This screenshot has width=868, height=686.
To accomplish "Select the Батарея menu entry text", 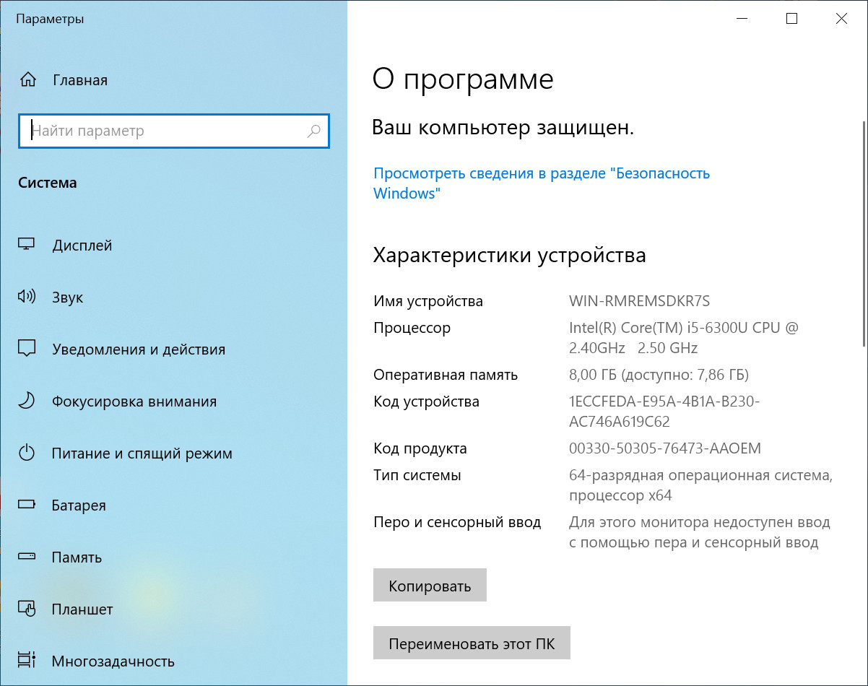I will pyautogui.click(x=79, y=505).
